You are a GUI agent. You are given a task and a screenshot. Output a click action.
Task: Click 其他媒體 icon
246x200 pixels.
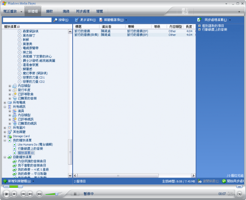[x=10, y=132]
